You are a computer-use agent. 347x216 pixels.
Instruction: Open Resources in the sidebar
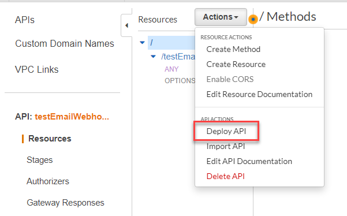pos(50,139)
